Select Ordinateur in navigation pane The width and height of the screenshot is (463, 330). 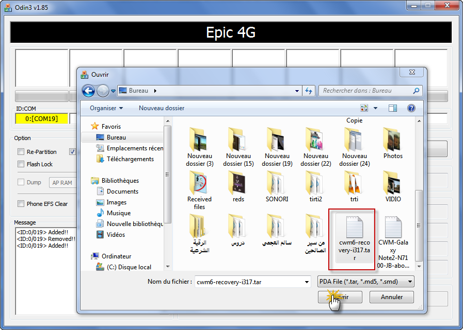[111, 256]
